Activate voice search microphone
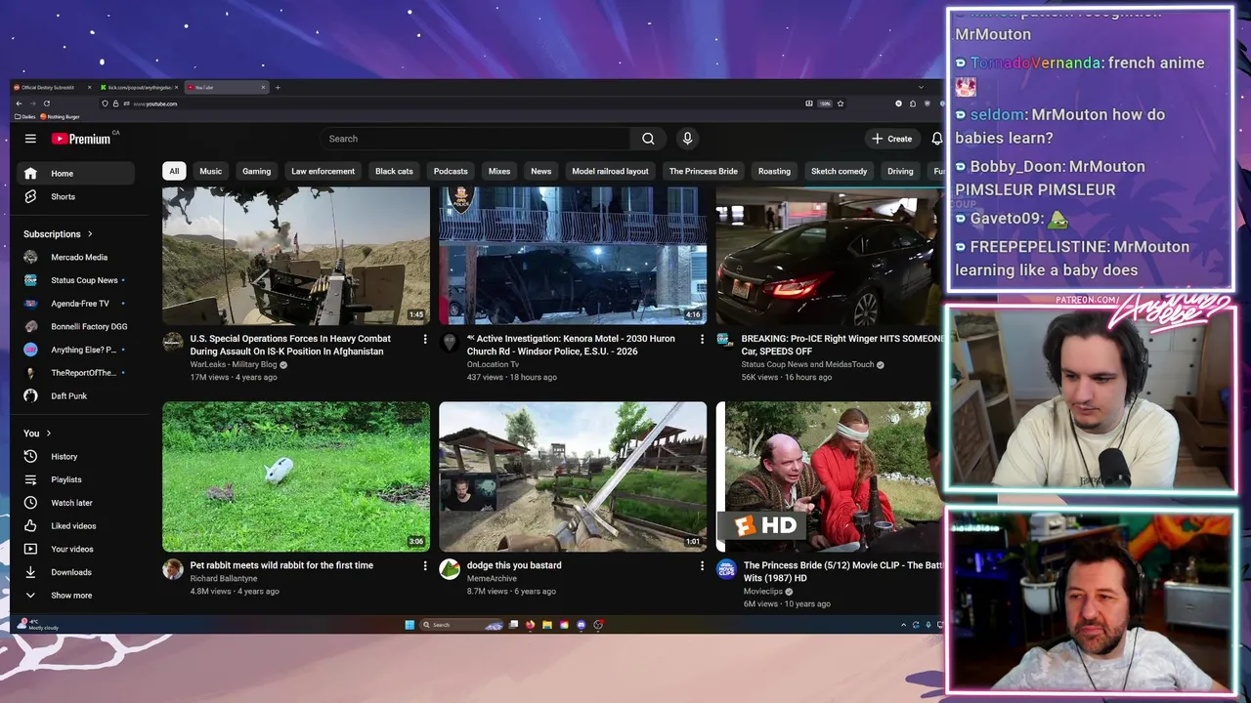The width and height of the screenshot is (1251, 703). [x=687, y=139]
